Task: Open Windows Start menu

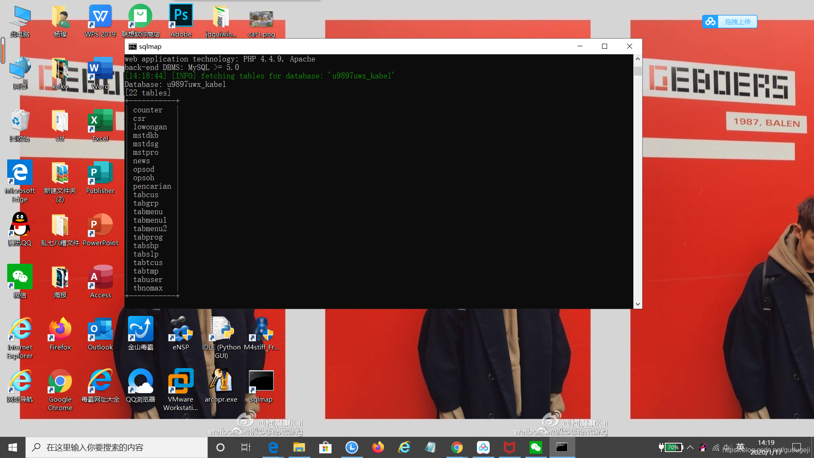Action: tap(12, 447)
